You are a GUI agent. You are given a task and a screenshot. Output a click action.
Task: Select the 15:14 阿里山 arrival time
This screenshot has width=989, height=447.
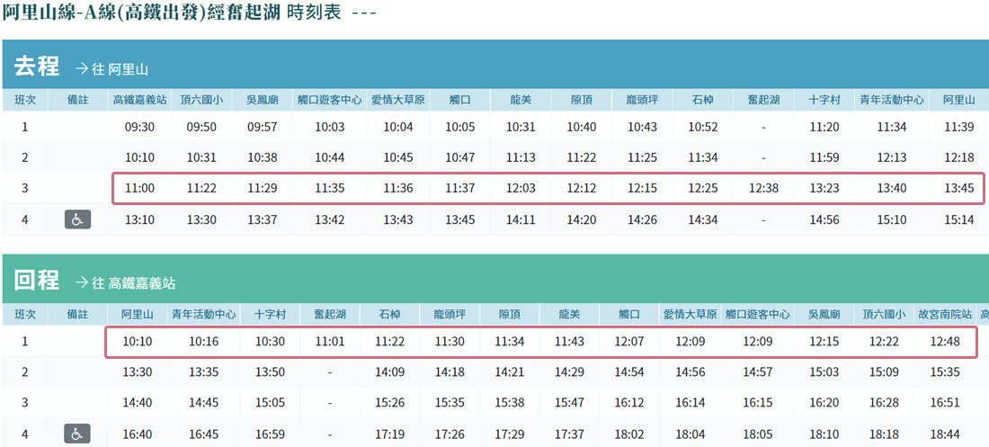point(959,219)
